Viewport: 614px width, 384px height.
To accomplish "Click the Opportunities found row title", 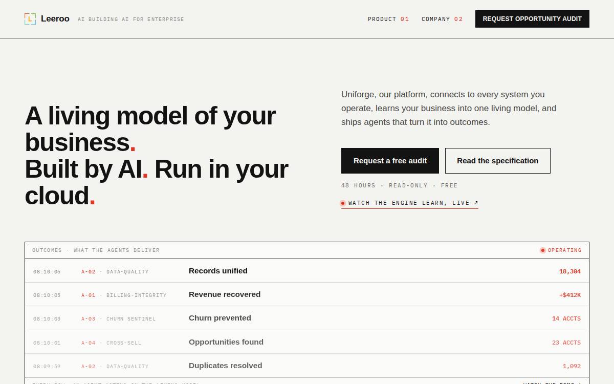I will pyautogui.click(x=226, y=342).
